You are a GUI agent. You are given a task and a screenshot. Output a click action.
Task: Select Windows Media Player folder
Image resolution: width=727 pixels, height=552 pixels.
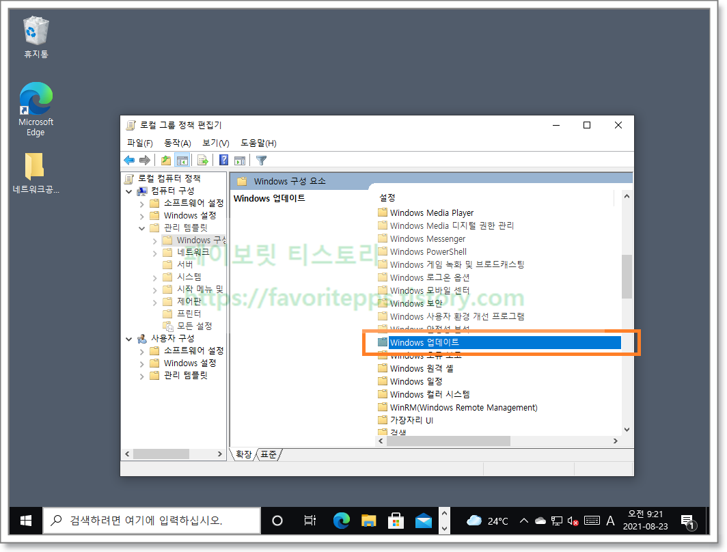click(x=426, y=212)
